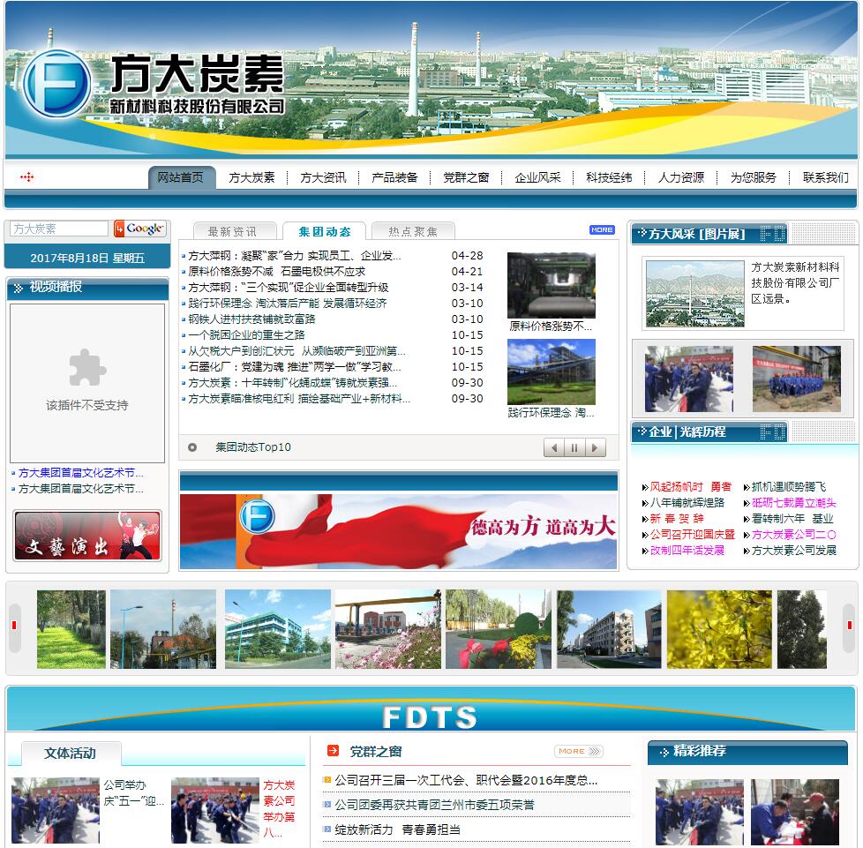Open the 人力资源 navigation menu item
The width and height of the screenshot is (863, 848).
[x=681, y=177]
